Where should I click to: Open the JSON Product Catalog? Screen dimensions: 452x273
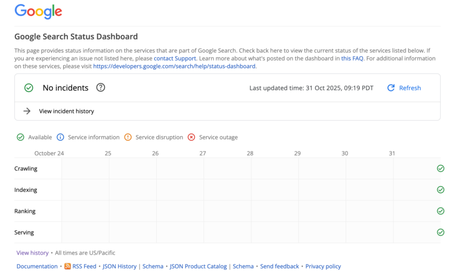198,266
